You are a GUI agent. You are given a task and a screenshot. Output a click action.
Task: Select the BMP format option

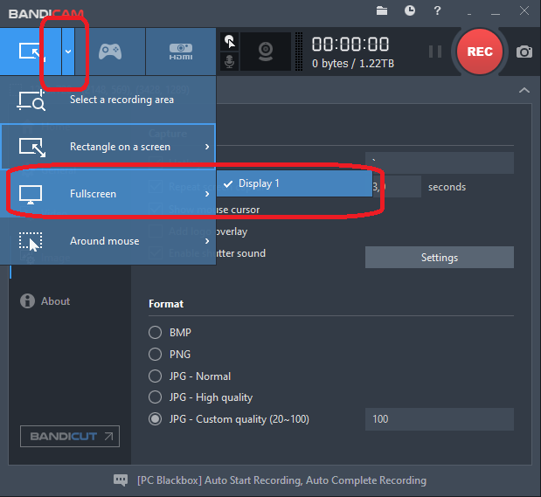pos(155,333)
